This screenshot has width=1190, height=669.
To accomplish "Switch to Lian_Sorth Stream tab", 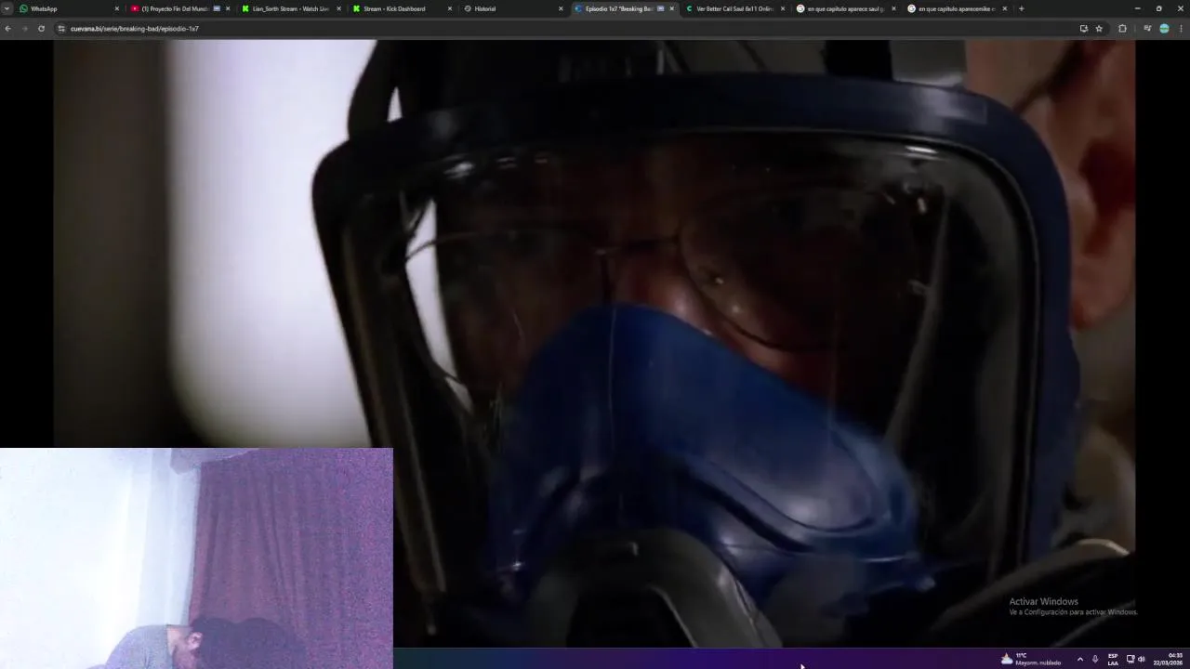I will 290,8.
